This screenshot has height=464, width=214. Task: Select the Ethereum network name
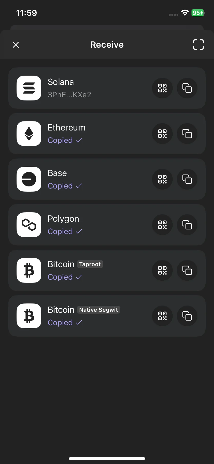67,128
